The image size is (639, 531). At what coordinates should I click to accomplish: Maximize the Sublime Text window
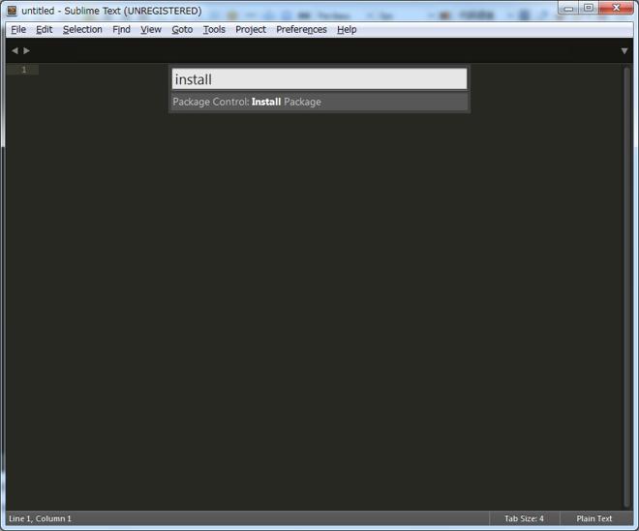(589, 8)
